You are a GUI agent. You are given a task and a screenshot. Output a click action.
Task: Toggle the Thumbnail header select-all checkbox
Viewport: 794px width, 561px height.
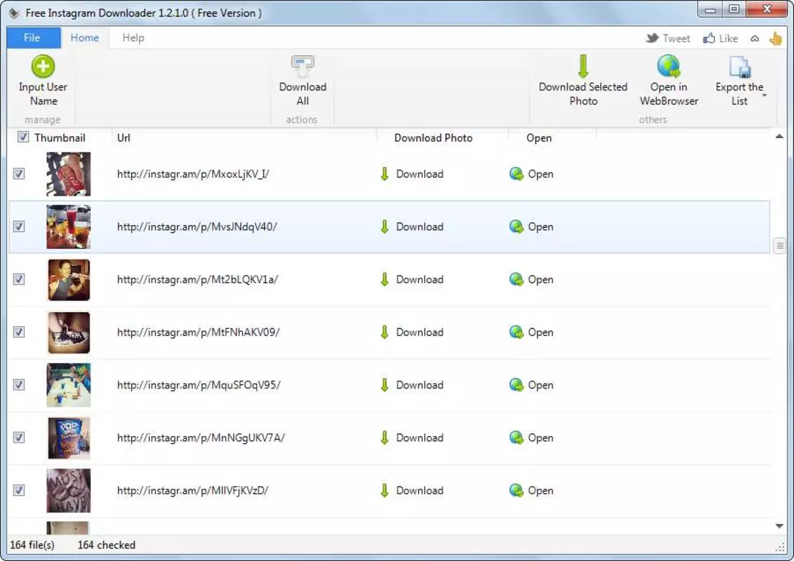point(22,137)
